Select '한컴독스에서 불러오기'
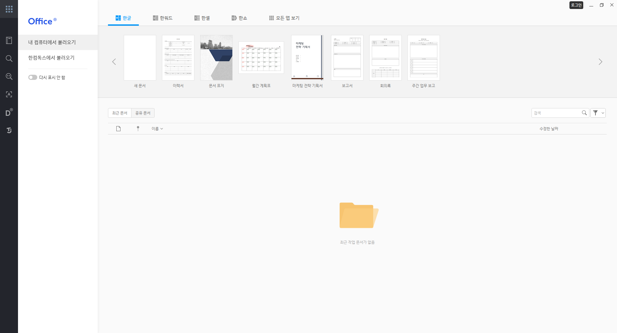 click(58, 58)
